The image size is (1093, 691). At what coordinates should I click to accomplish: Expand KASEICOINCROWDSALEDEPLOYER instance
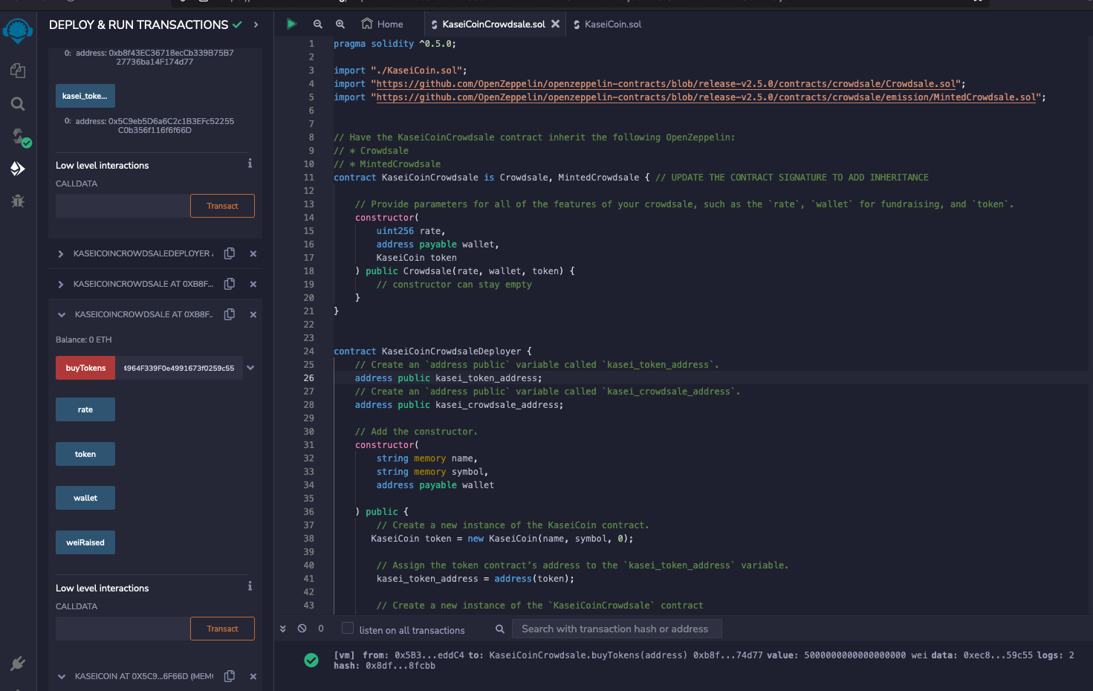point(61,254)
